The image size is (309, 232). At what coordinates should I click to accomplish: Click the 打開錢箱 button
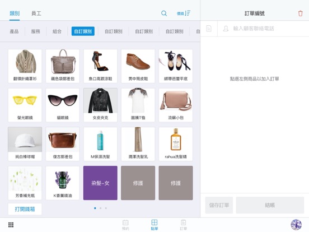pyautogui.click(x=25, y=209)
